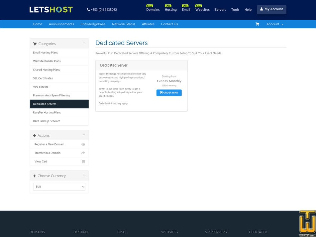Select VPS Servers category
The image size is (316, 237).
(59, 87)
